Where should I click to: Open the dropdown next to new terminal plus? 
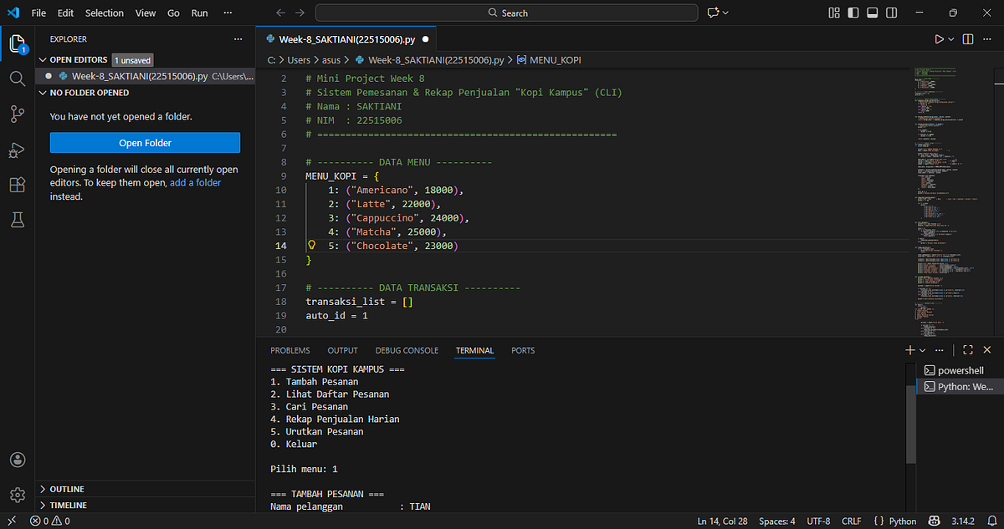[923, 350]
